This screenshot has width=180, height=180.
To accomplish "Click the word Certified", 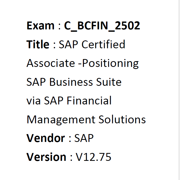I will click(x=103, y=44).
